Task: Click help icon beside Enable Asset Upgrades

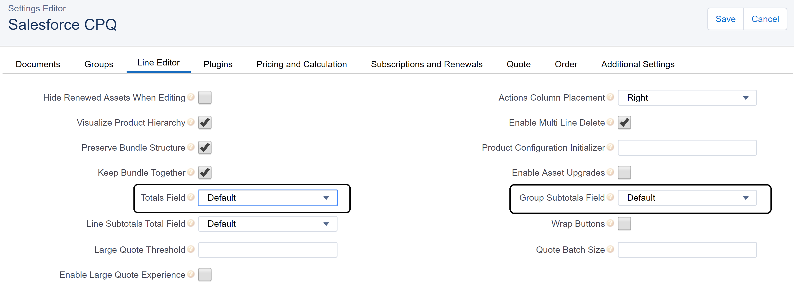Action: pyautogui.click(x=610, y=172)
